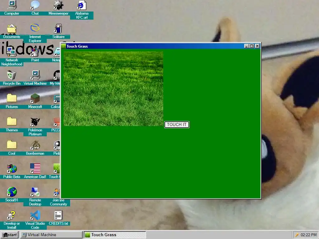The width and height of the screenshot is (319, 239).
Task: Launch Pokémon Platinum shortcut
Action: 35,126
